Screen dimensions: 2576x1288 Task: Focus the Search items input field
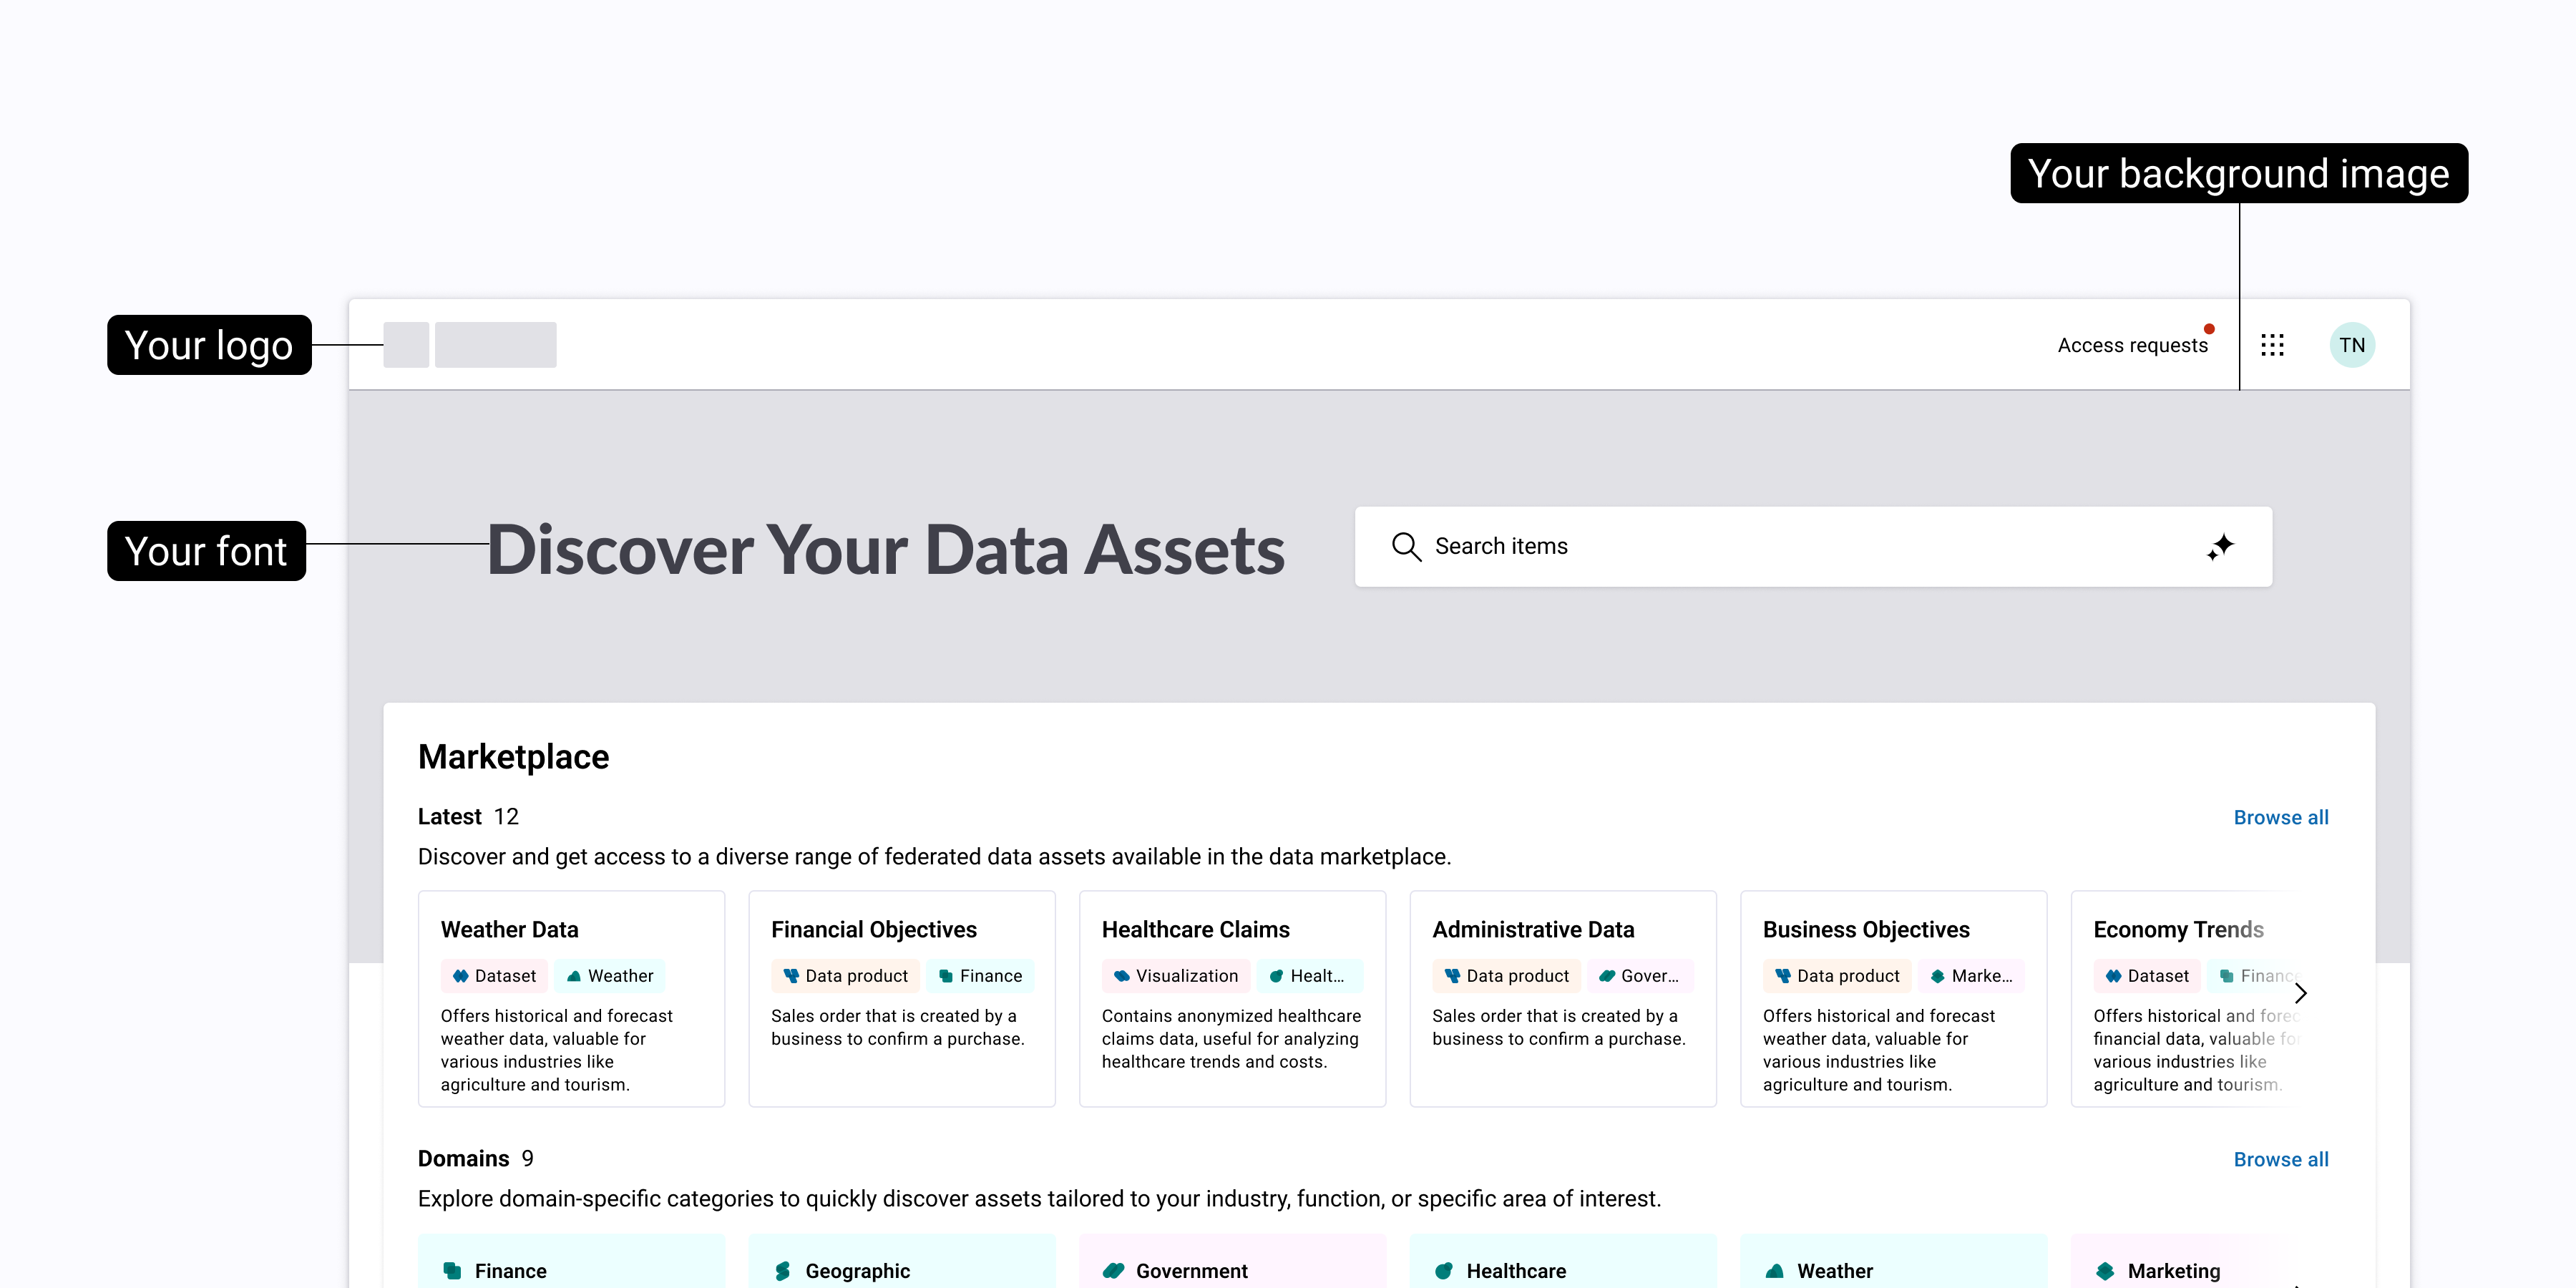click(x=1813, y=546)
